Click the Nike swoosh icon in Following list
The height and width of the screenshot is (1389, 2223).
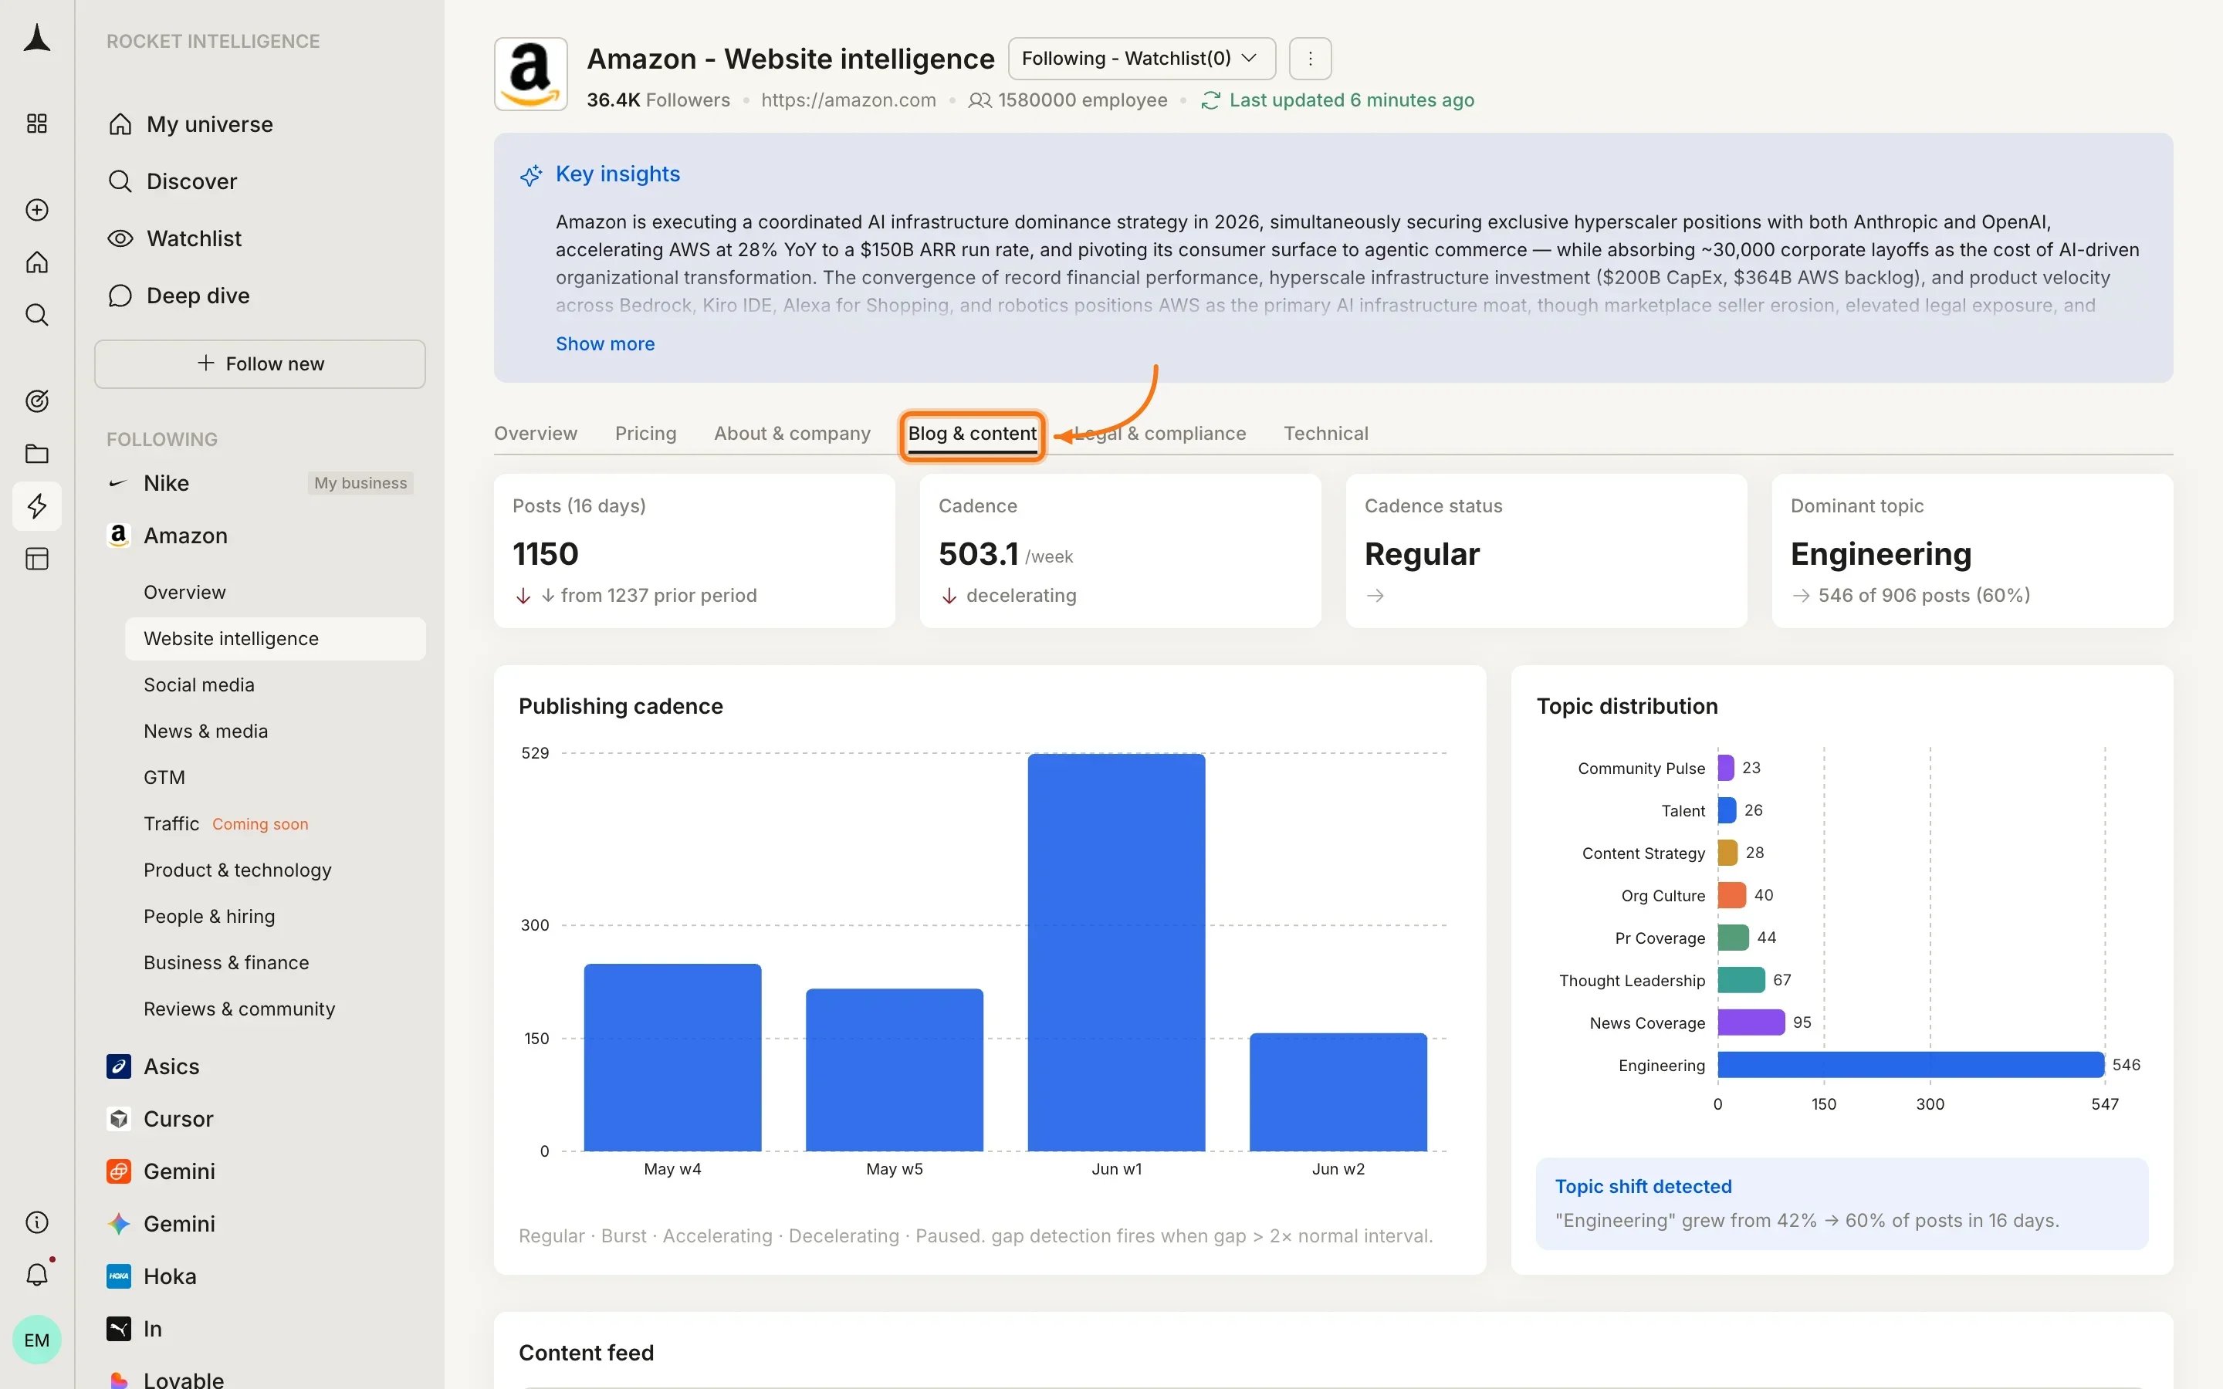(x=119, y=483)
